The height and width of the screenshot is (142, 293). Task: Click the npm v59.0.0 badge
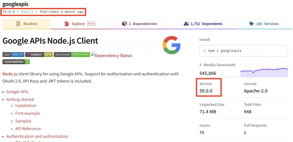click(x=13, y=55)
